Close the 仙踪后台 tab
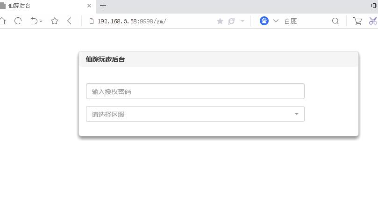This screenshot has height=199, width=378. pos(89,6)
